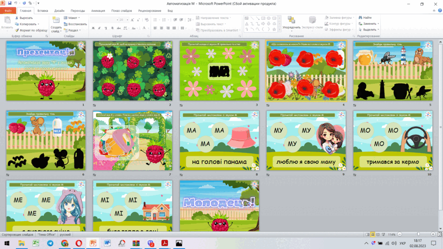Select the 'люблю я свою маму' slide thumbnail
Image resolution: width=443 pixels, height=249 pixels.
pos(306,141)
